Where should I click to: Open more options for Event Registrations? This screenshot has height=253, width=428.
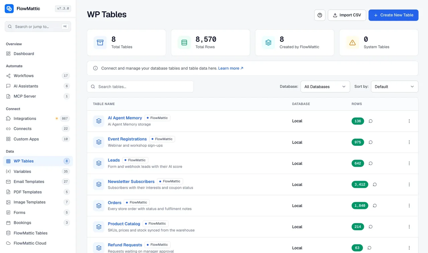coord(409,142)
